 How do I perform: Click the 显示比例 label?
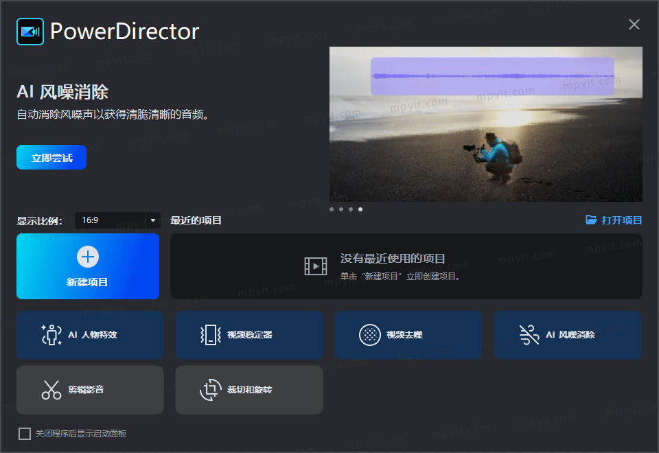(x=40, y=220)
